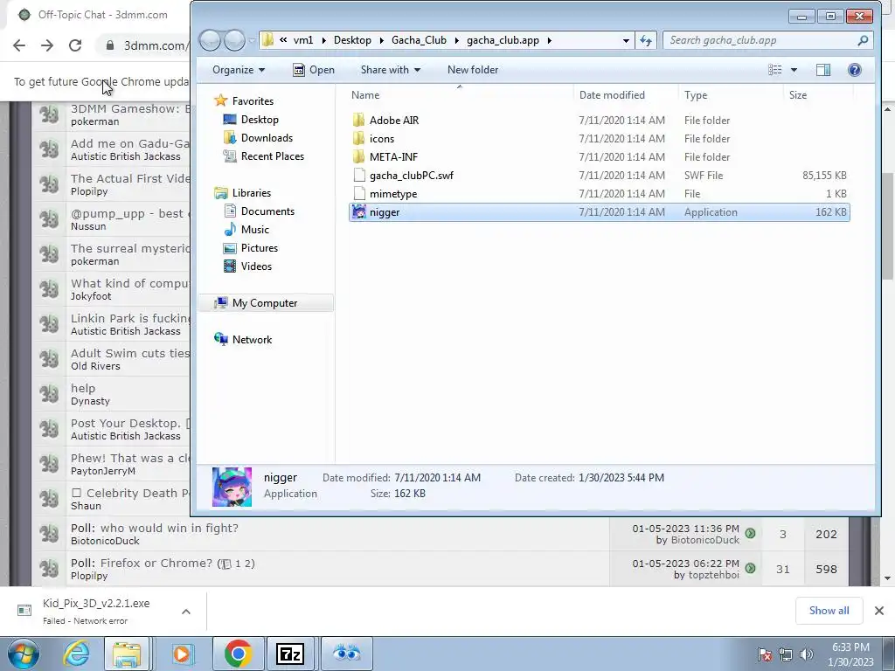Go forward in the Explorer window
895x671 pixels.
pos(234,40)
